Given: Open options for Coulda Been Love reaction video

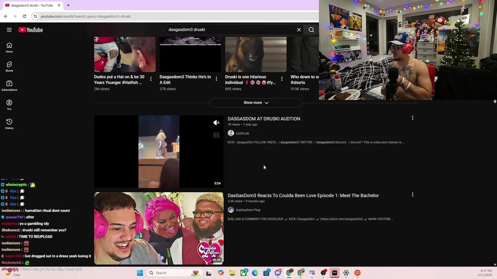Looking at the screenshot, I should 412,195.
